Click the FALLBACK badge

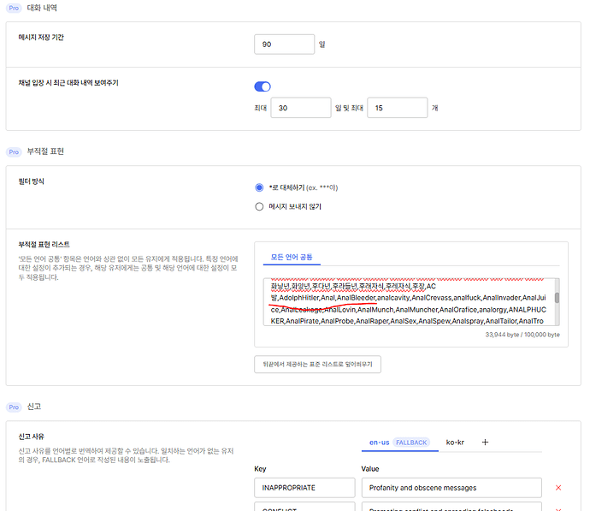[411, 443]
